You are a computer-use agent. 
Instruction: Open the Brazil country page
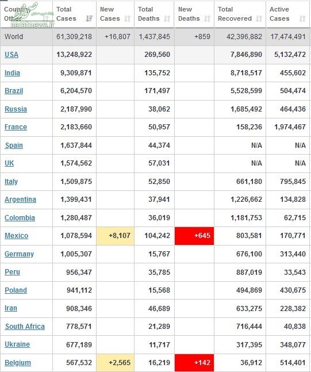coord(14,91)
